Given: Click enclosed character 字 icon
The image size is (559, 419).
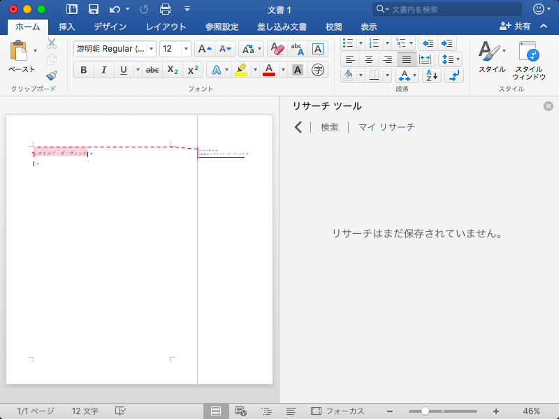Looking at the screenshot, I should point(318,70).
